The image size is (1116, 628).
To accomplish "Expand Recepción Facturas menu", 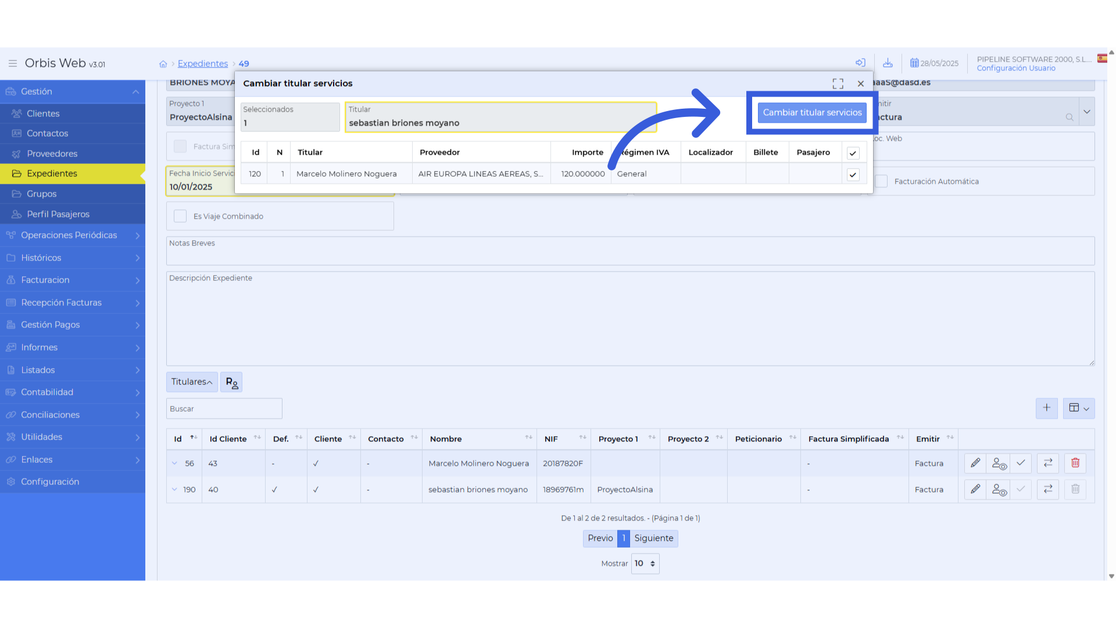I will point(73,303).
